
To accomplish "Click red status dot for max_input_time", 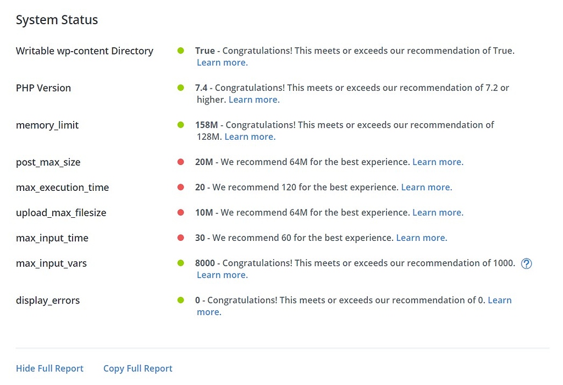I will (x=180, y=238).
